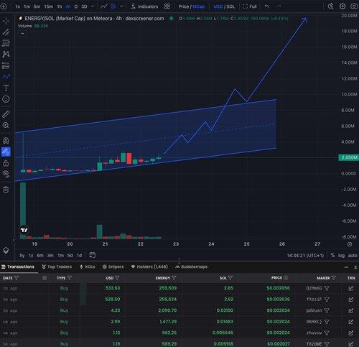Switch to the Transactions tab
The height and width of the screenshot is (347, 359).
tap(18, 267)
